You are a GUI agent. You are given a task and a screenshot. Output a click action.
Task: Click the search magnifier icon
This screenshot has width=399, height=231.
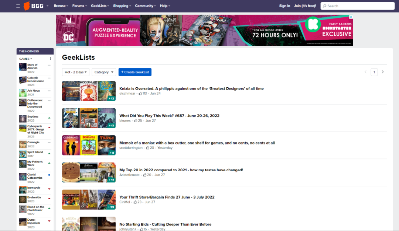pyautogui.click(x=324, y=6)
